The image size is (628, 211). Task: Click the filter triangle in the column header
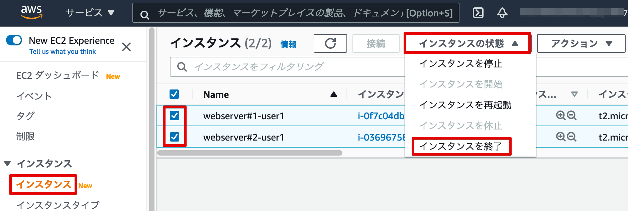click(574, 94)
